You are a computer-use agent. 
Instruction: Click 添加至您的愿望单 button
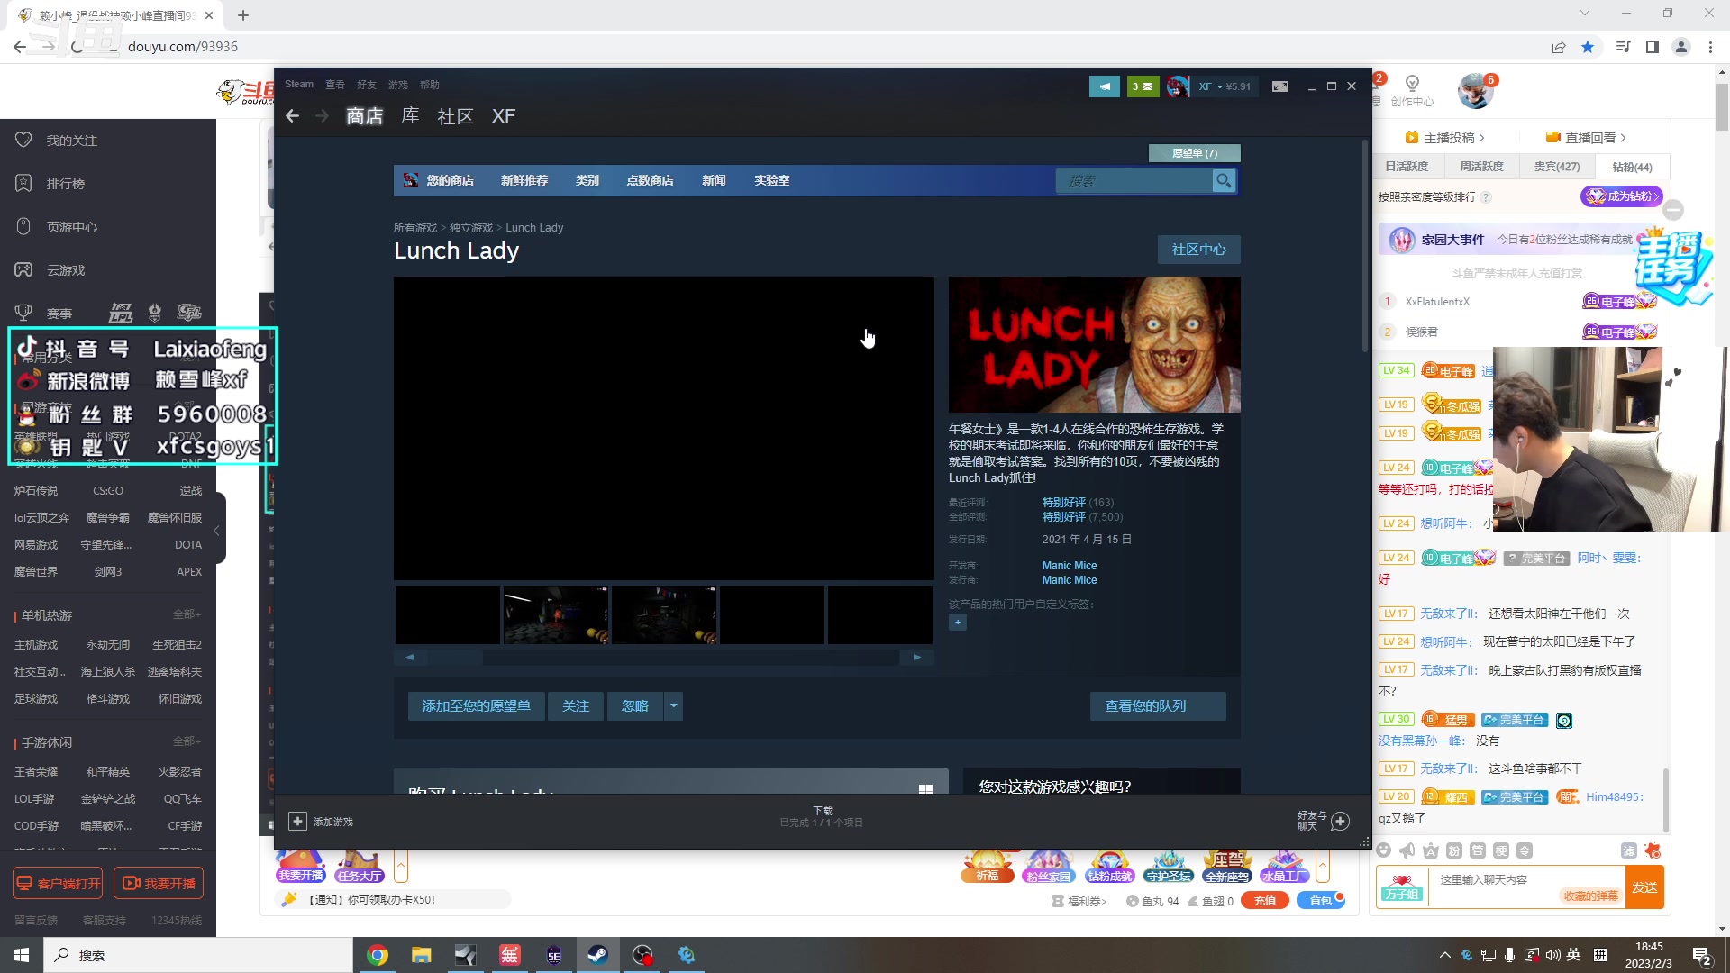(x=476, y=706)
